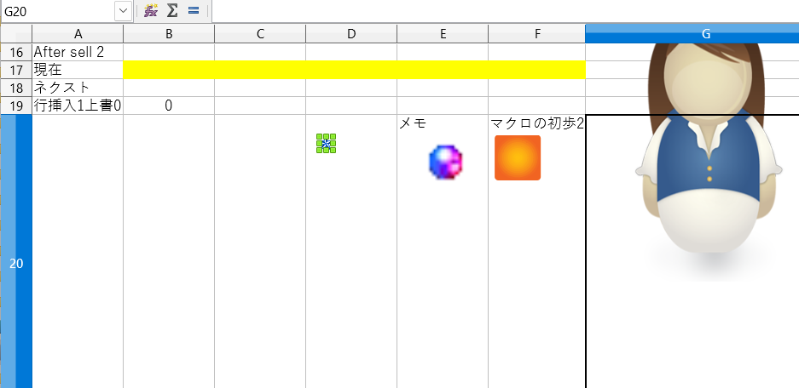Viewport: 799px width, 388px height.
Task: Click the Formula equals sign icon
Action: coord(193,10)
